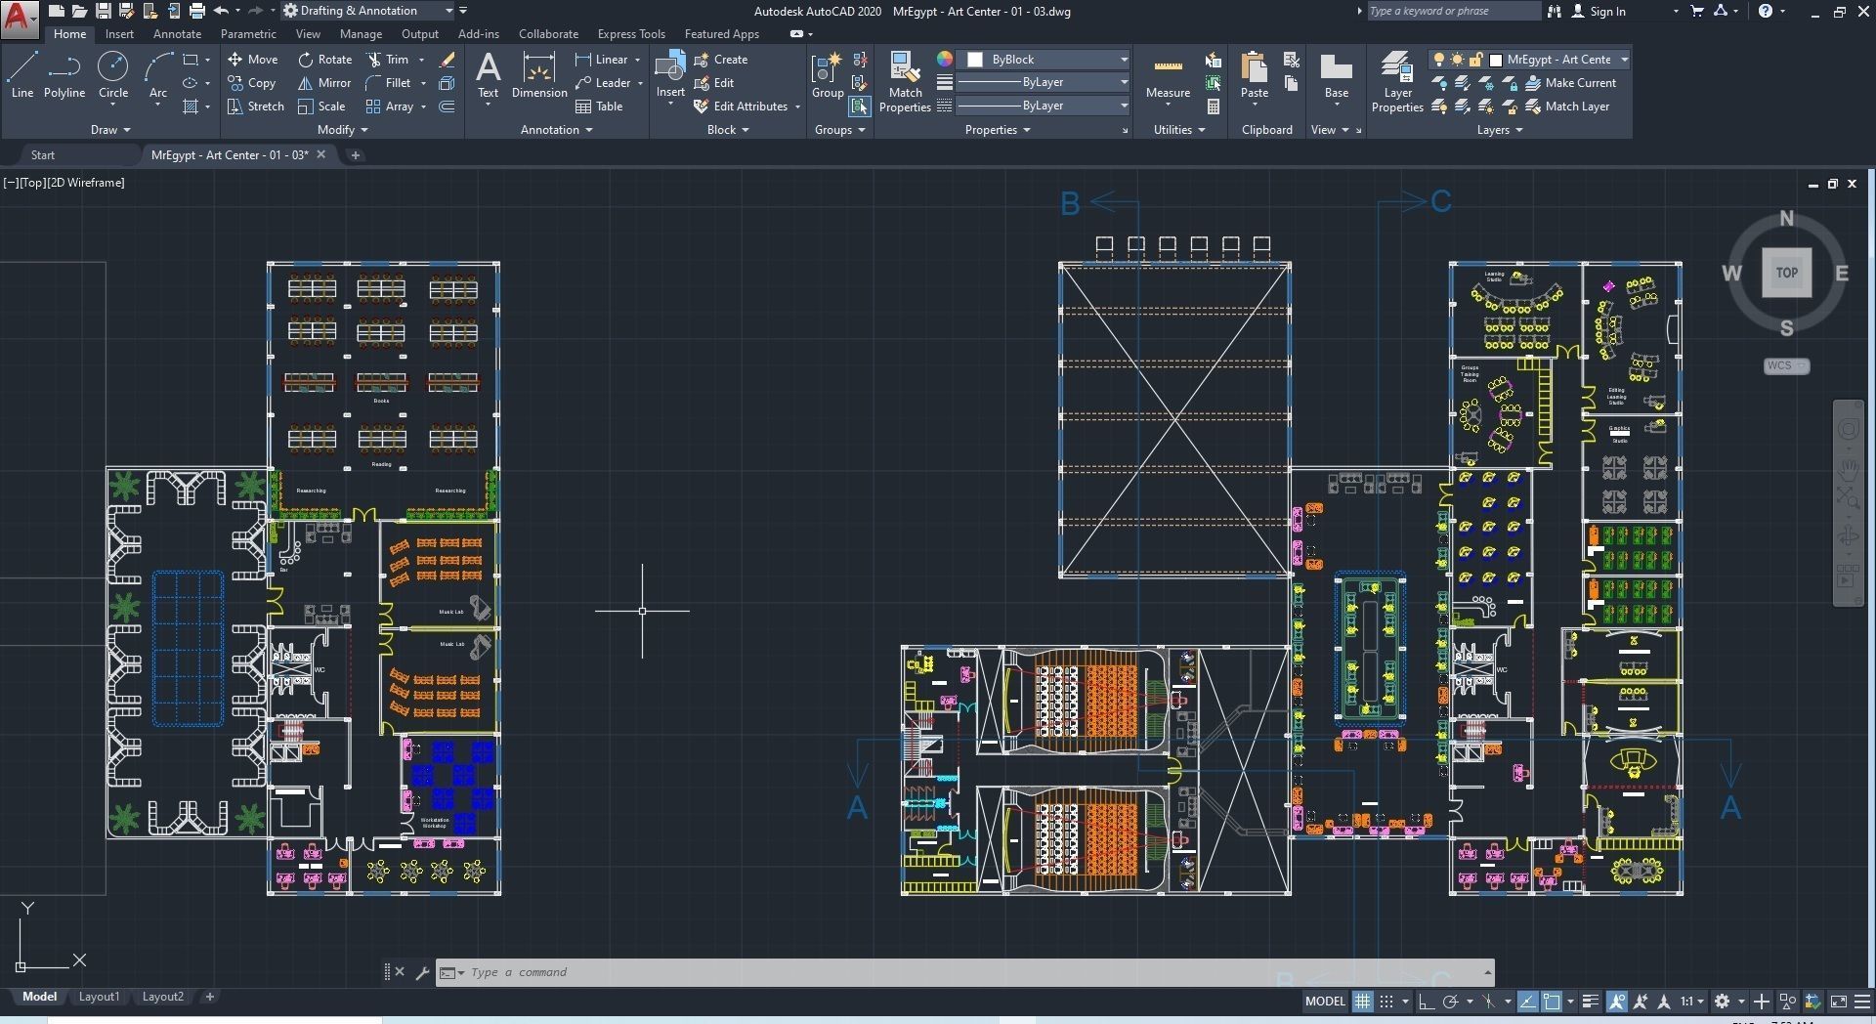Use the Rotate command

[x=325, y=60]
